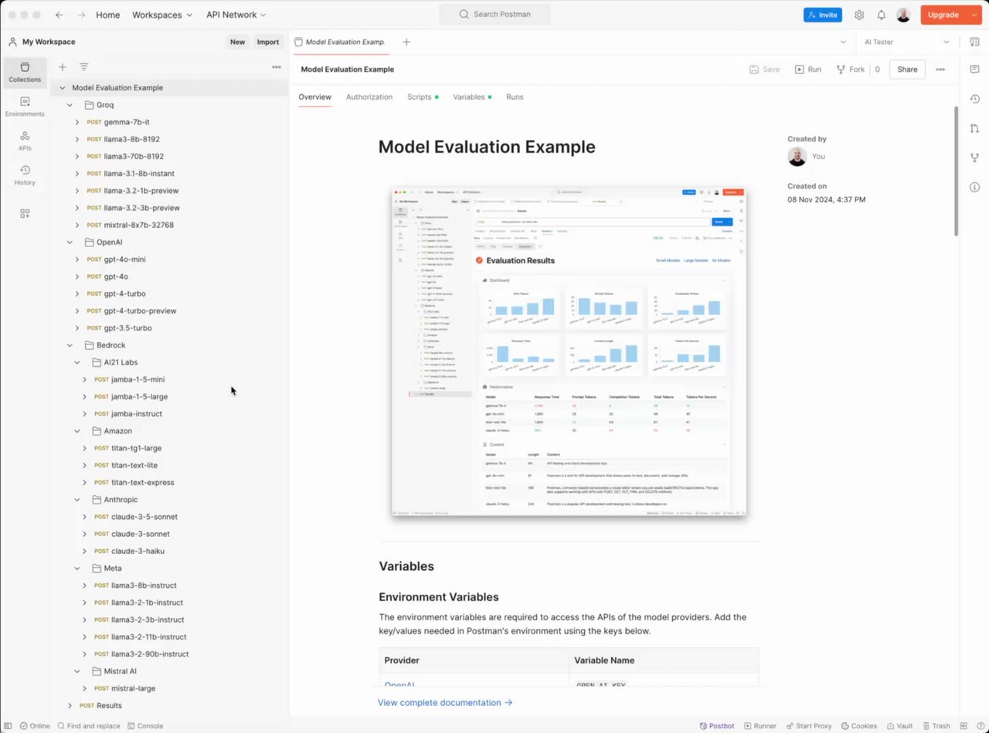
Task: Click the configure workspace sidebar grid icon
Action: coord(25,213)
